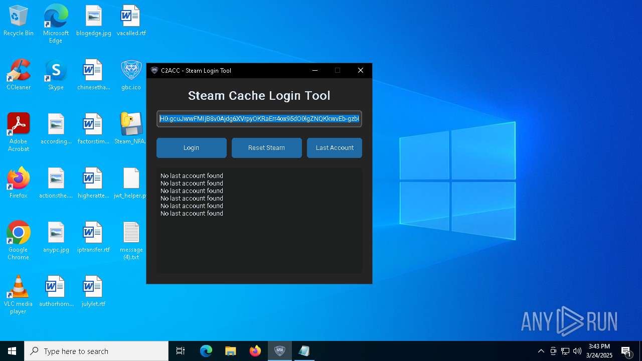Close the Steam Login Tool window

tap(360, 70)
